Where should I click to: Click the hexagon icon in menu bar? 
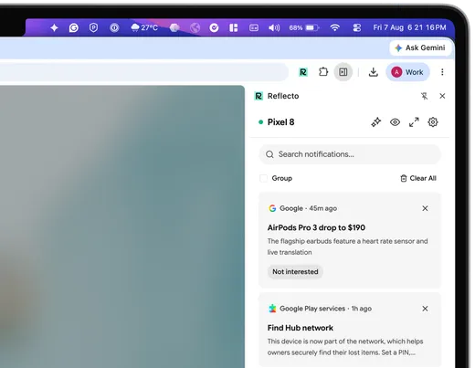[174, 28]
